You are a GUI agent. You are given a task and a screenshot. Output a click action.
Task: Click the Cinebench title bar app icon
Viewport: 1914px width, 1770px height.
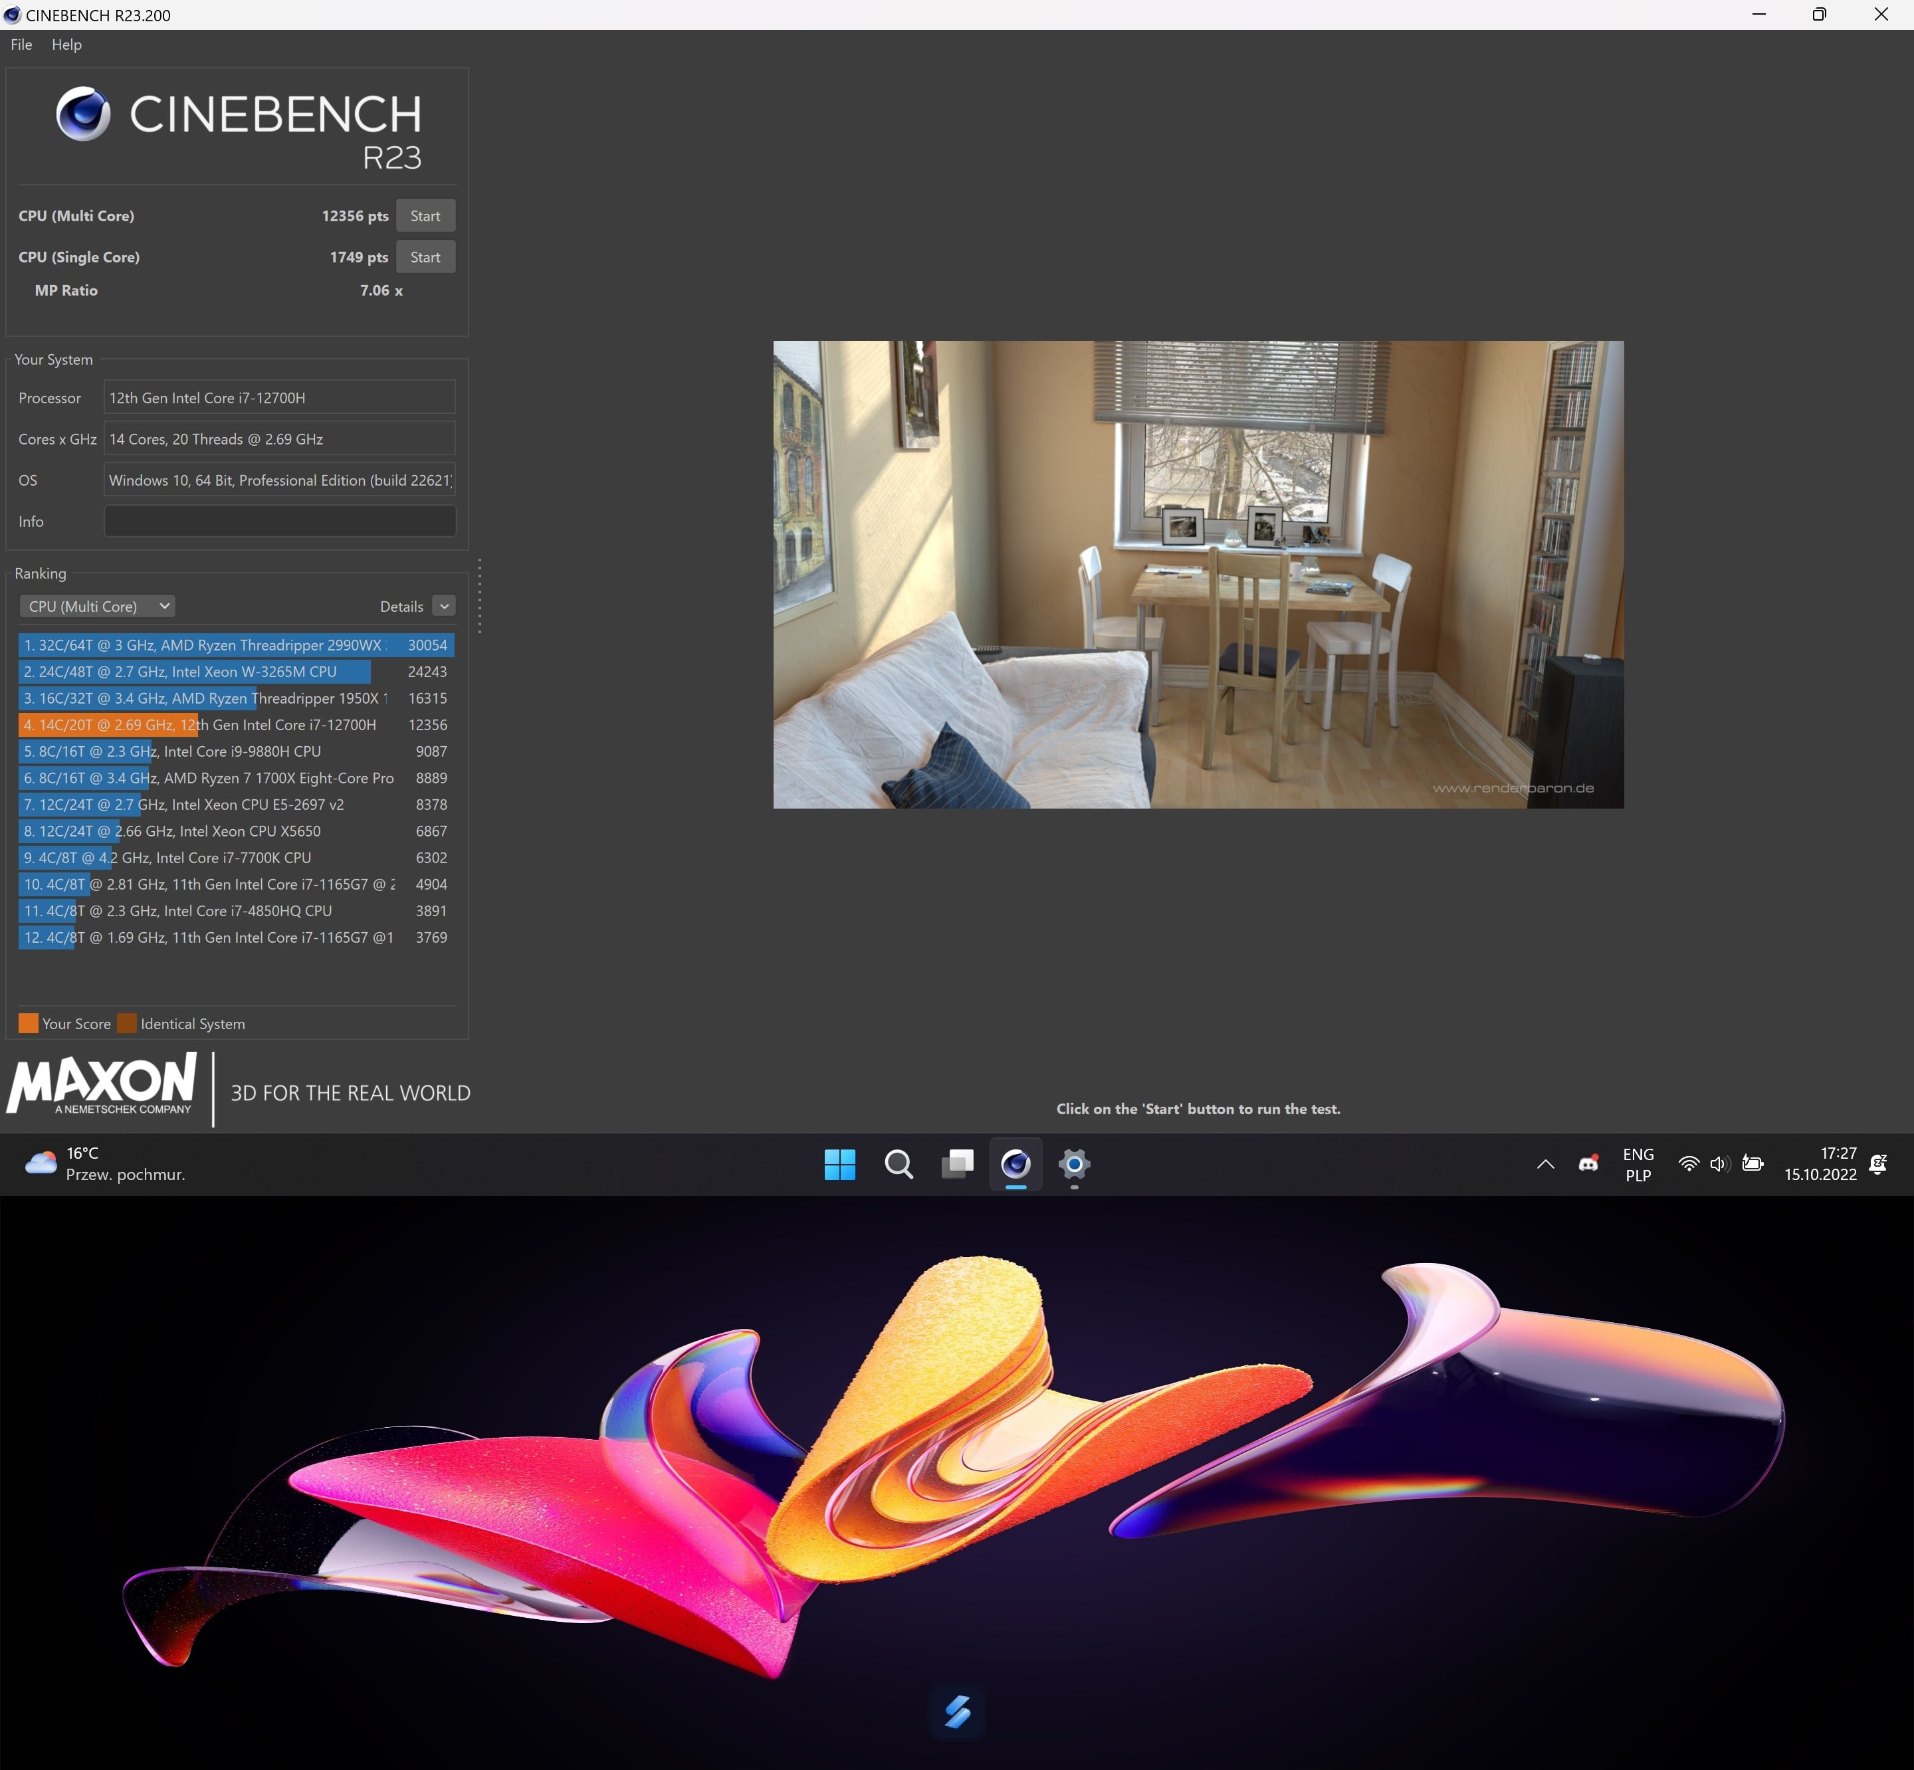13,15
